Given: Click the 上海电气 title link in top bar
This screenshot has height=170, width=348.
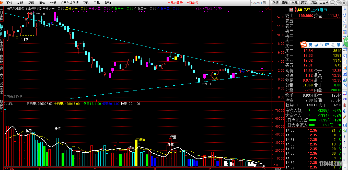Looking at the screenshot, I should [x=192, y=3].
